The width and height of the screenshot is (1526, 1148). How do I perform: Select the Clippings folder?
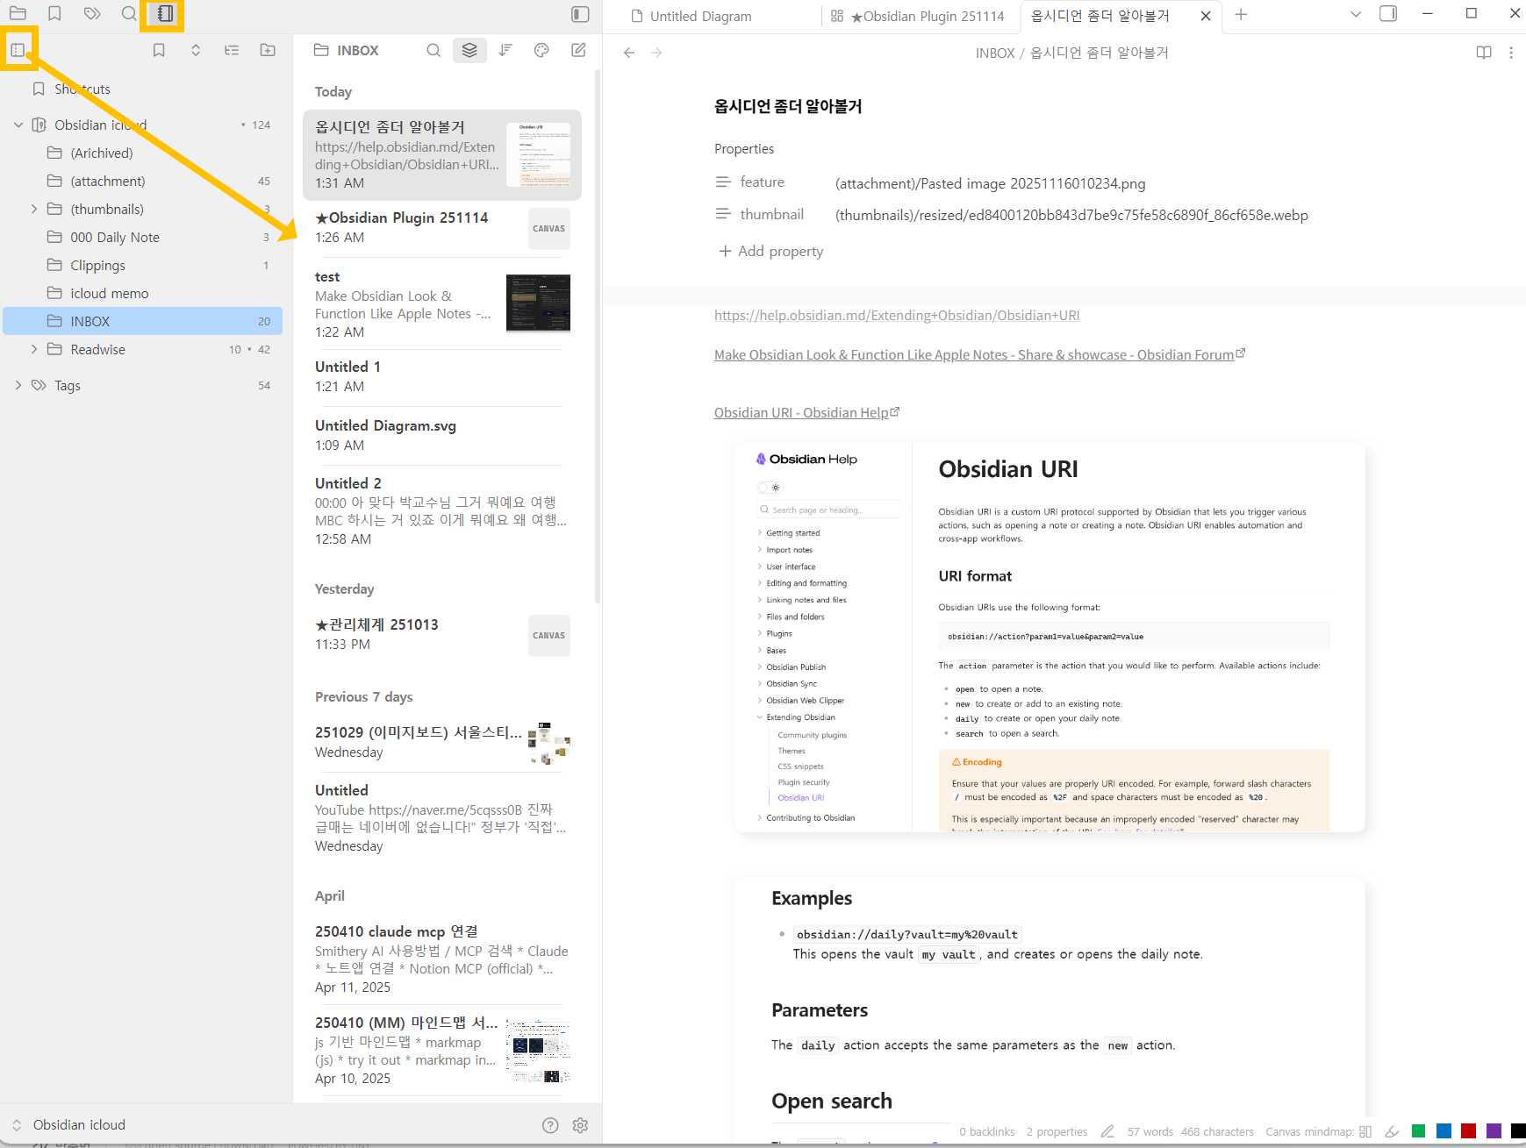(x=143, y=265)
